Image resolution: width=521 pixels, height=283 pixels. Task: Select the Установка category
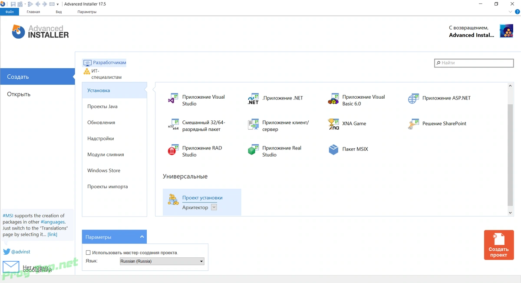point(114,90)
